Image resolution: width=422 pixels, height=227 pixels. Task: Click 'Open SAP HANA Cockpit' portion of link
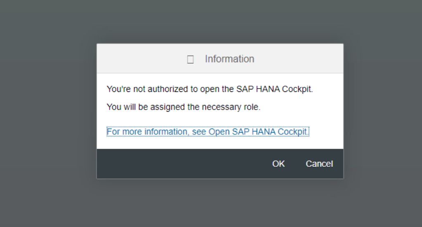[x=258, y=132]
